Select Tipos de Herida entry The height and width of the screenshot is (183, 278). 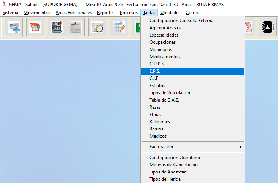click(193, 179)
